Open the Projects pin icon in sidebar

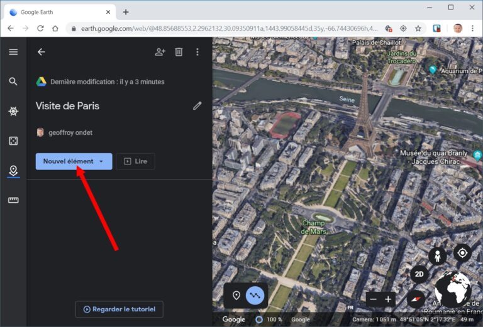(13, 171)
